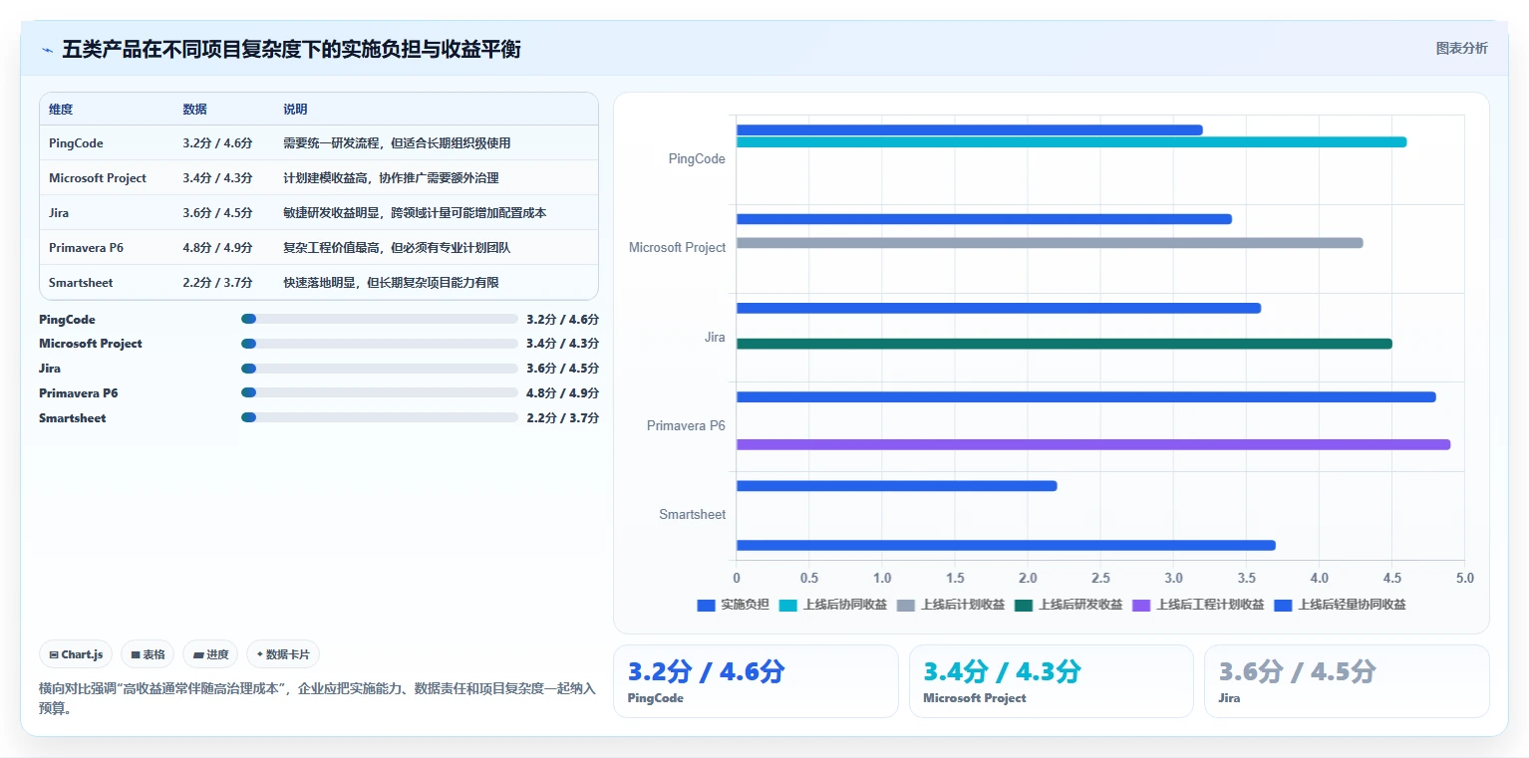Click 快速落地明显 description in the table
Viewport: 1529px width, 758px height.
(x=391, y=283)
